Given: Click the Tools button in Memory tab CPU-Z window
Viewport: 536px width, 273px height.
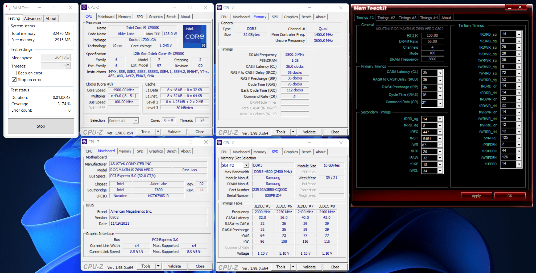Looking at the screenshot, I should point(281,132).
